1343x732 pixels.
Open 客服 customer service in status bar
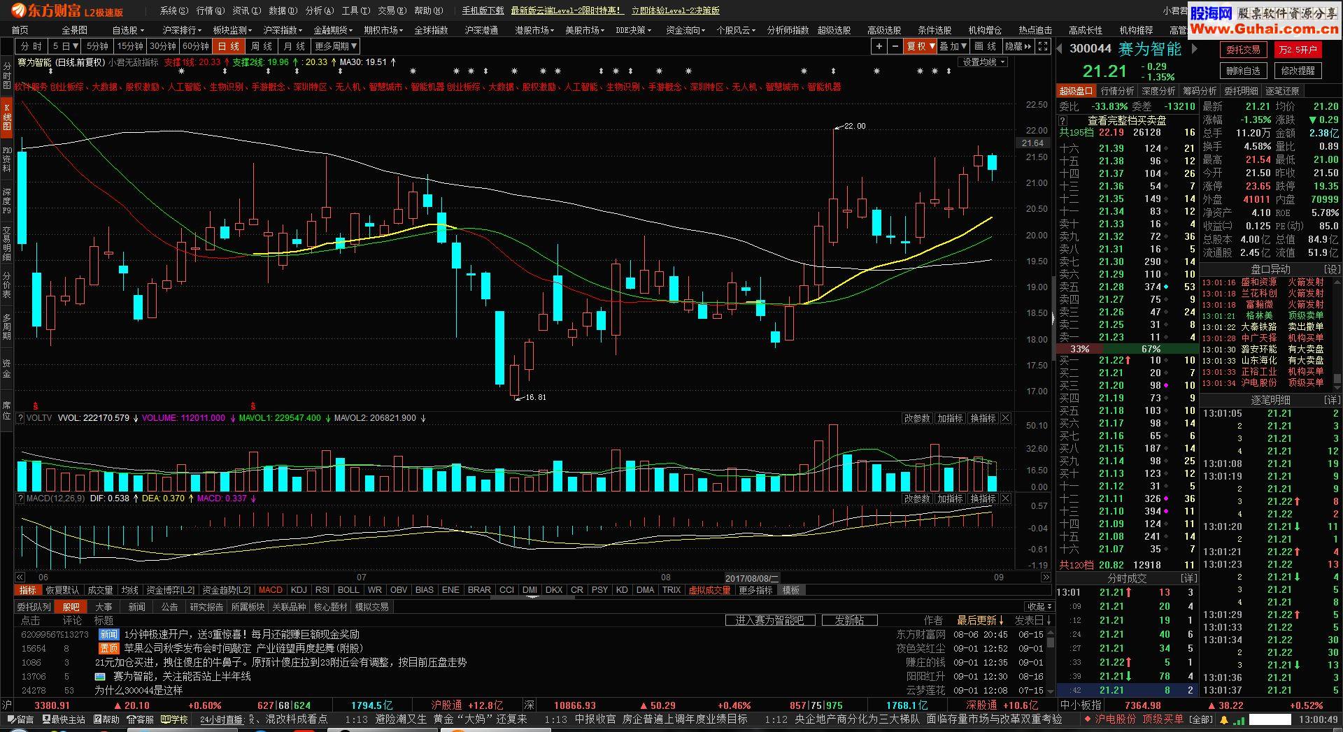pos(141,719)
